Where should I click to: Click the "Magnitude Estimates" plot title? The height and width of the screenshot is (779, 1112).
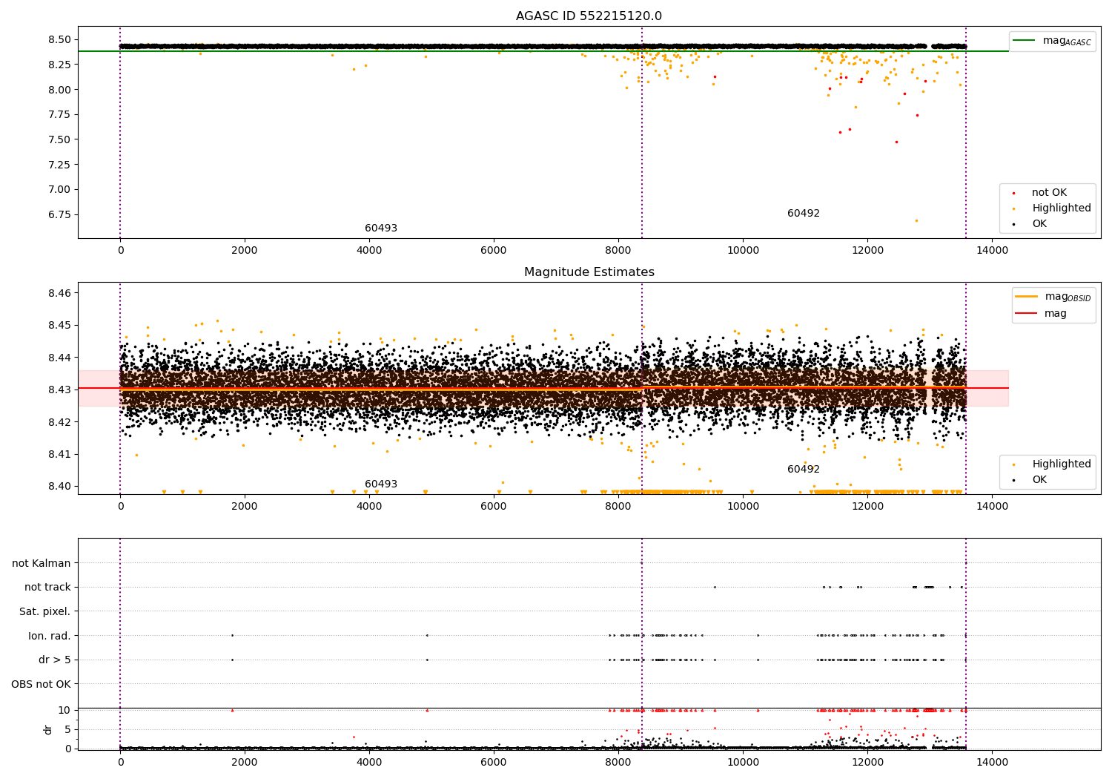coord(589,272)
